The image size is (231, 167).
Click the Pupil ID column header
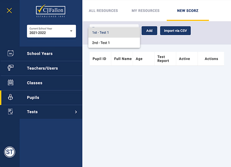99,59
